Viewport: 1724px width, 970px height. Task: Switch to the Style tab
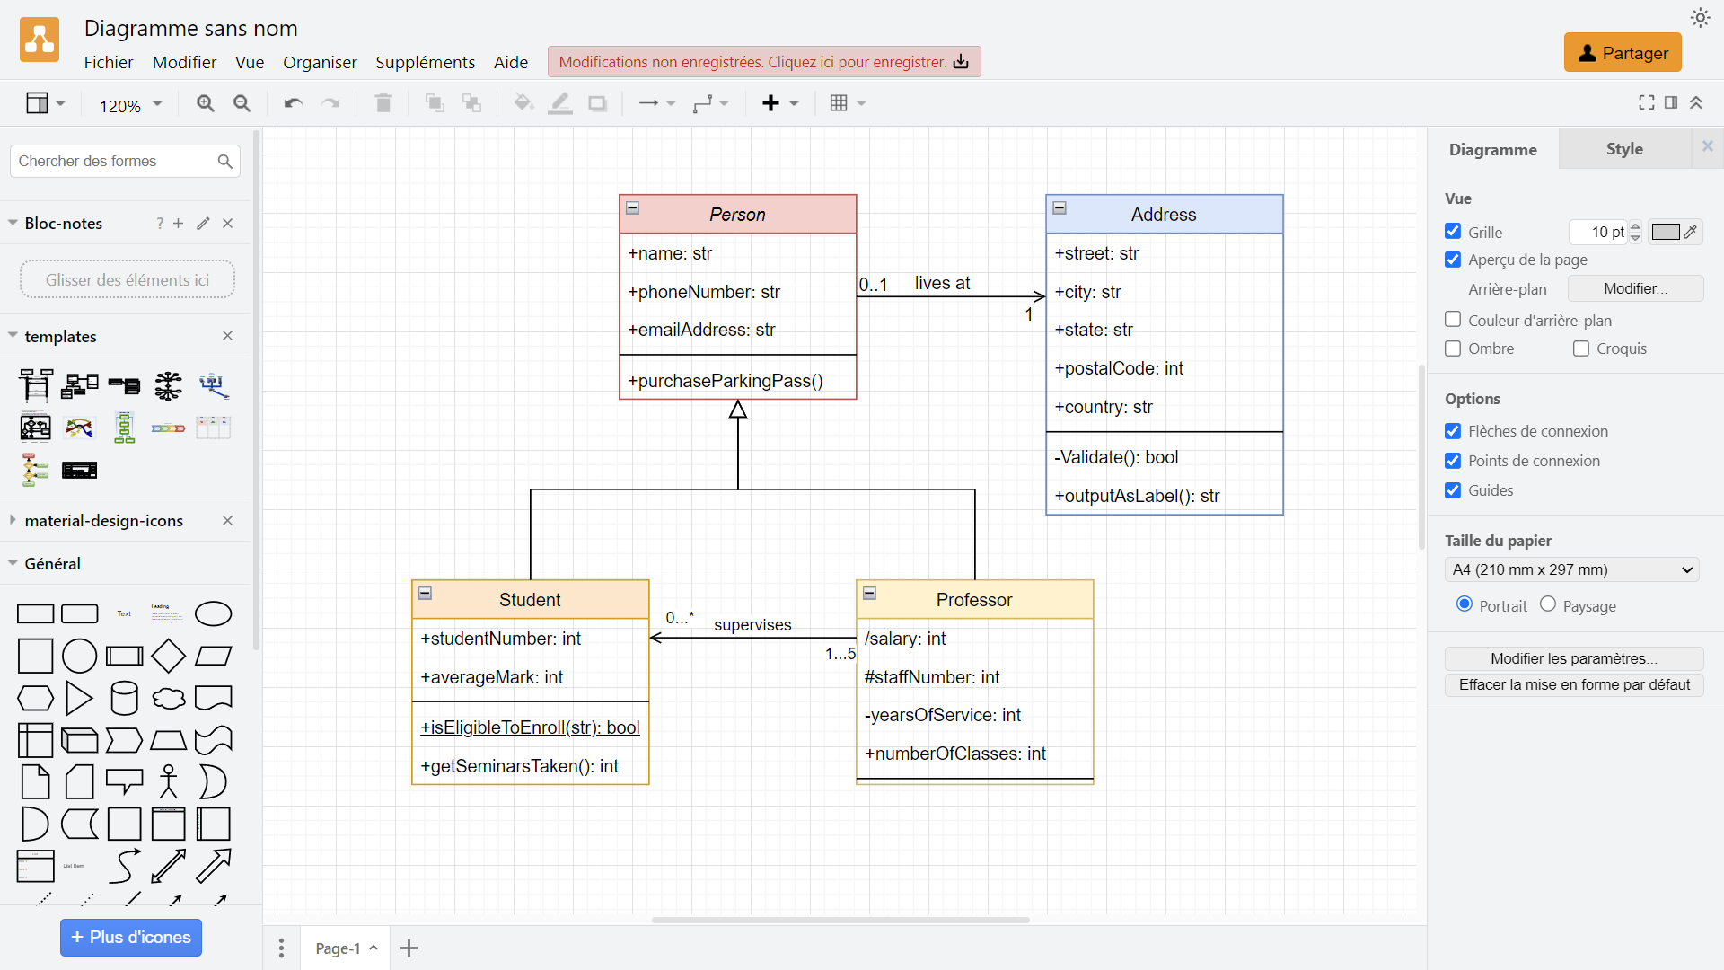(x=1624, y=149)
